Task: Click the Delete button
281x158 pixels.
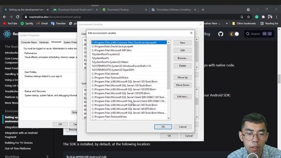Action: [x=183, y=66]
